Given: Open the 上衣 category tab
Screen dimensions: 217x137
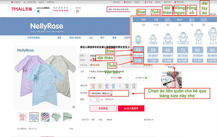Looking at the screenshot, I should click(x=91, y=38).
